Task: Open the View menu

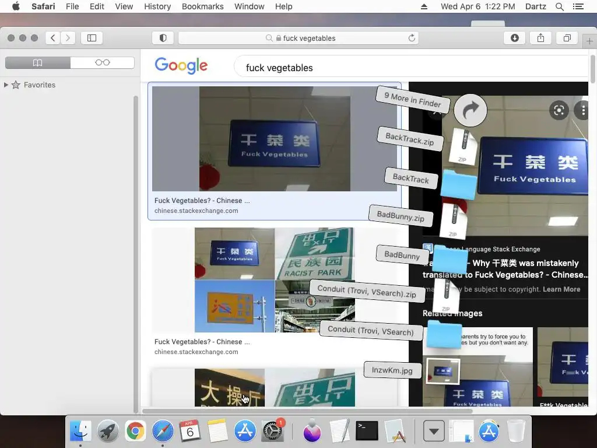Action: click(x=124, y=6)
